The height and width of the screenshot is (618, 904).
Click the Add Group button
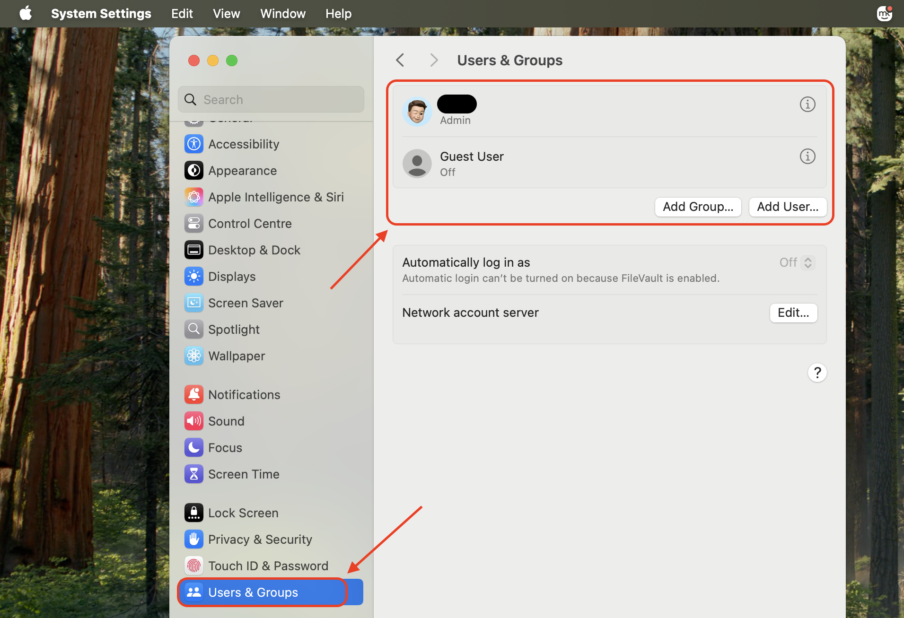pos(697,207)
